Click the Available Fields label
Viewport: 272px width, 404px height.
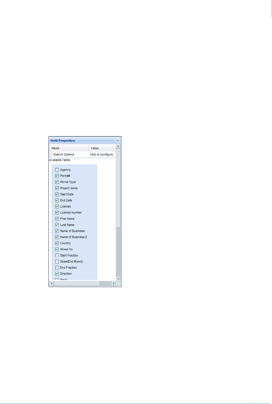point(60,160)
